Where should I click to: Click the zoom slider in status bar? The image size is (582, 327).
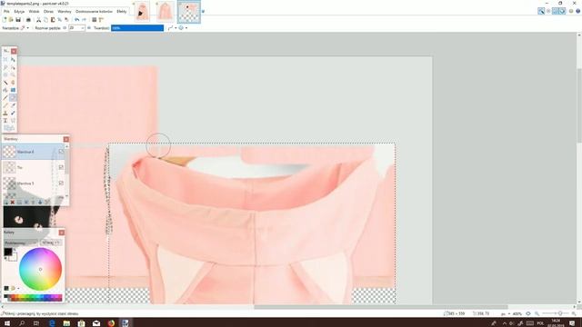pos(556,313)
